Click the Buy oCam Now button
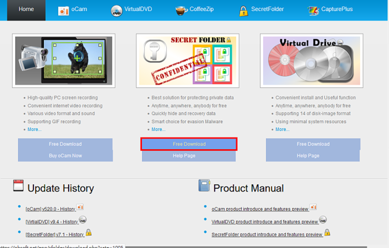389x248 pixels. click(x=65, y=156)
